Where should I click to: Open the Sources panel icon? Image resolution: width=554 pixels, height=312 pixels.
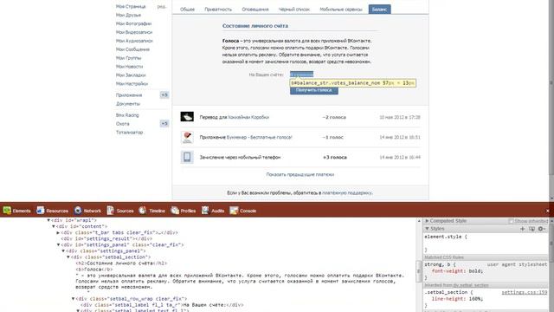(x=111, y=211)
